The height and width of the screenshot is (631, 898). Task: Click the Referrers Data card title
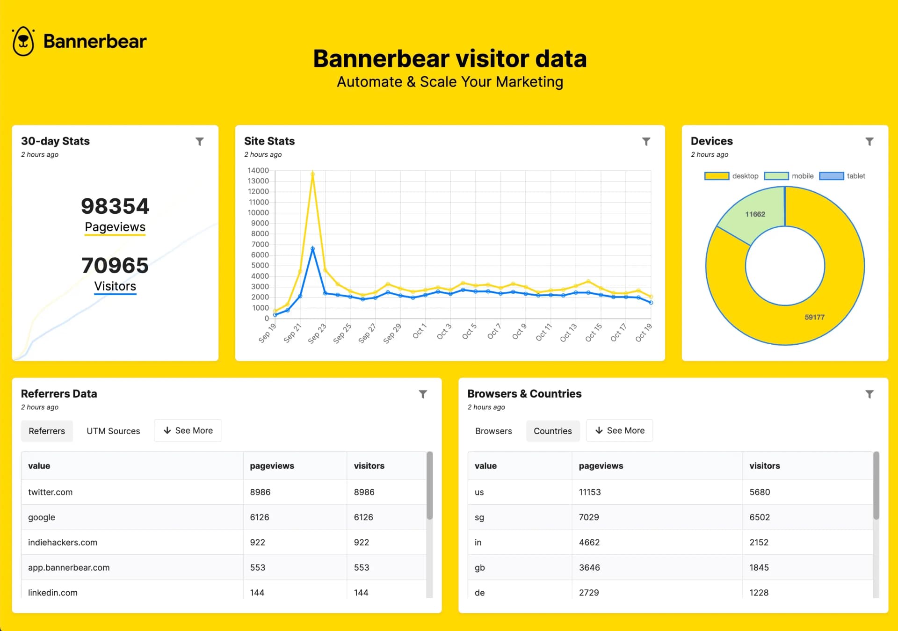pyautogui.click(x=59, y=394)
